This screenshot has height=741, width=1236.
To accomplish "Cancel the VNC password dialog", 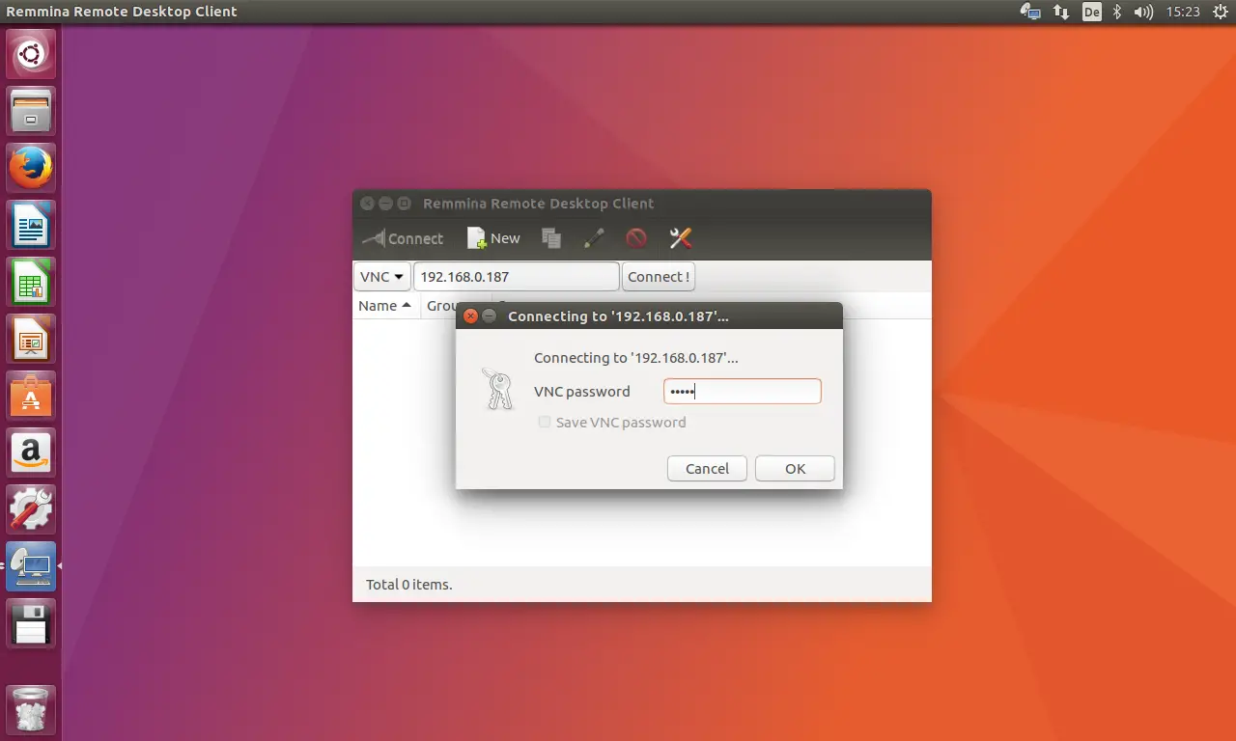I will 707,468.
